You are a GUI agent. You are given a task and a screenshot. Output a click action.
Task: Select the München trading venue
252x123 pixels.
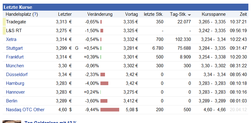click(15, 66)
